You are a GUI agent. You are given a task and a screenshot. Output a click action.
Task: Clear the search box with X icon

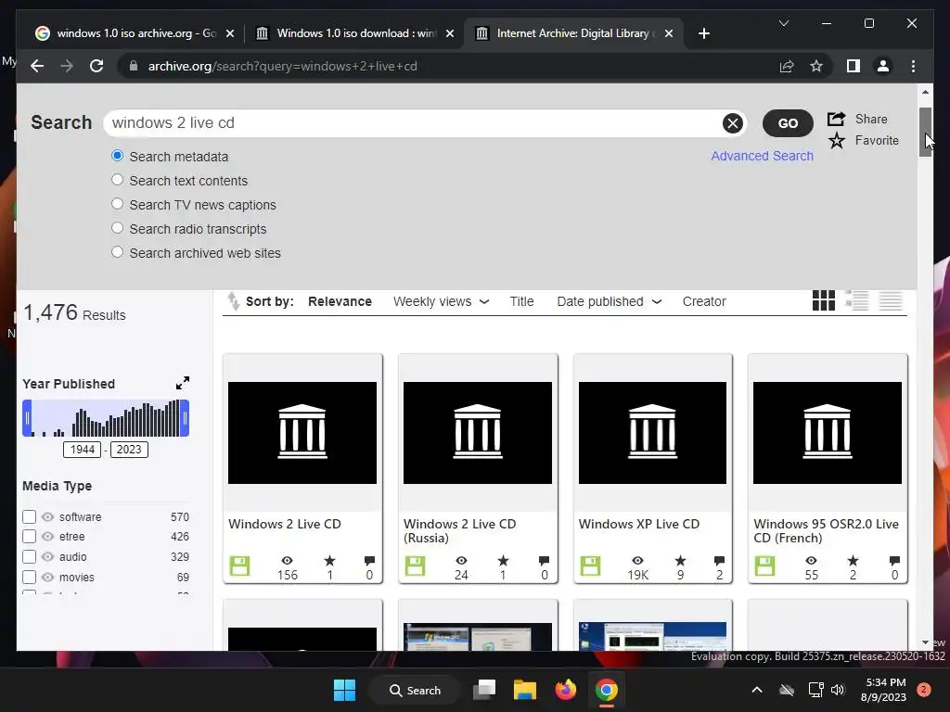coord(733,123)
